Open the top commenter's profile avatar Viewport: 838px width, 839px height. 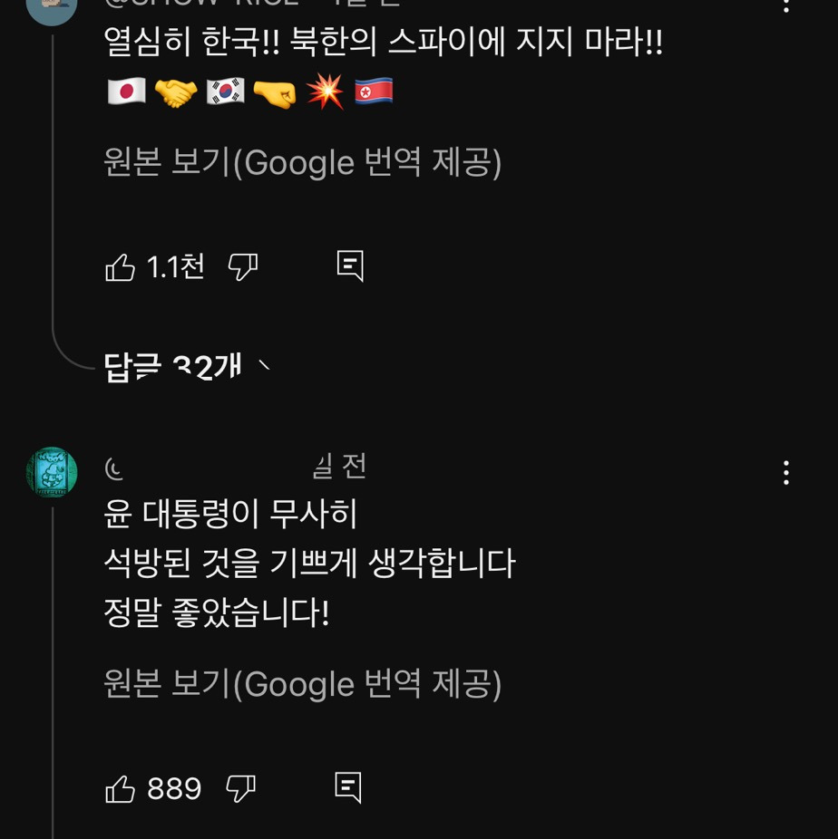coord(52,7)
